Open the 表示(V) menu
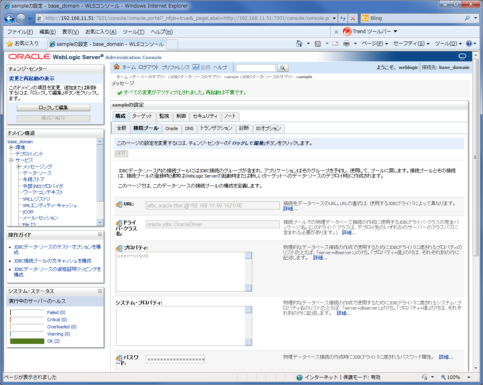483x385 pixels. (x=70, y=32)
